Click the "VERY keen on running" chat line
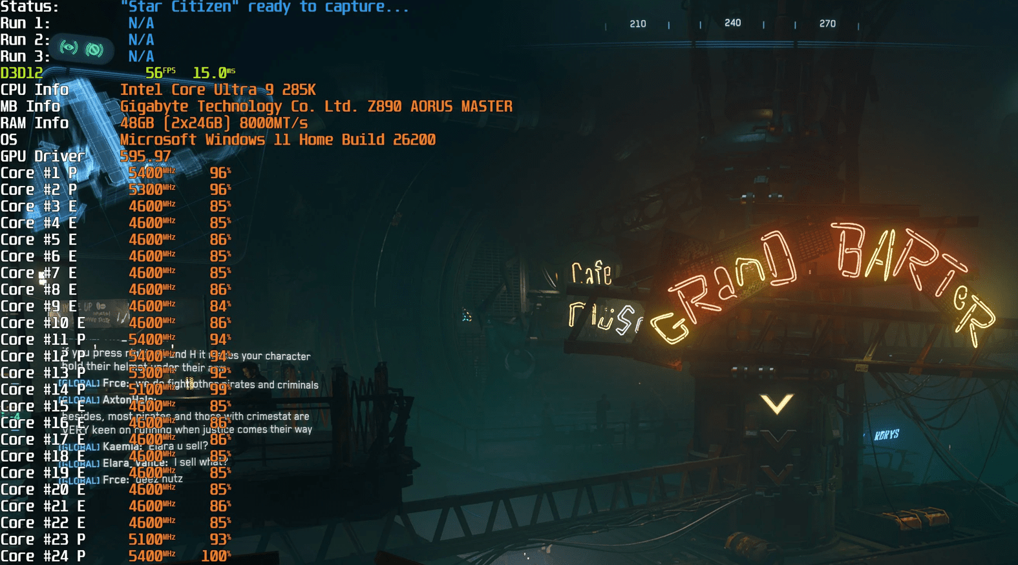Screen dimensions: 1018x565 [187, 430]
